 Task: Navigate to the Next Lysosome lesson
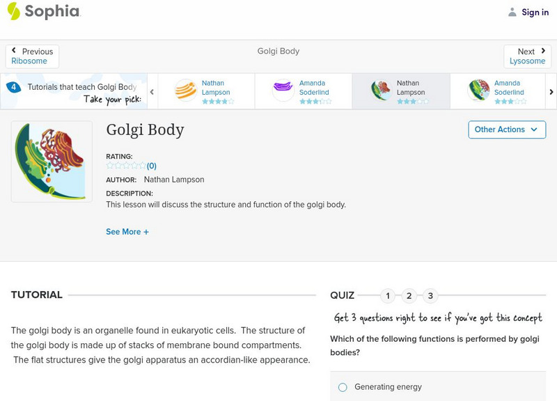tap(527, 56)
